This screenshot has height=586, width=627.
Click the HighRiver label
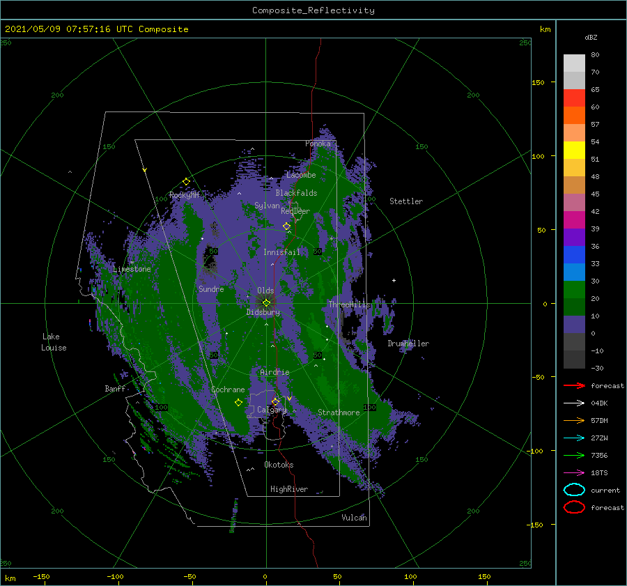point(289,489)
